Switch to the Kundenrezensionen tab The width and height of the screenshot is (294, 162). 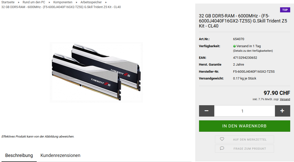60,155
